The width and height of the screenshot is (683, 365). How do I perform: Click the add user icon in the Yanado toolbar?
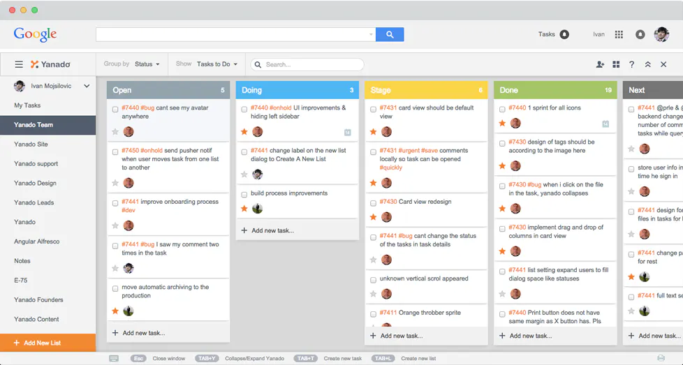(600, 64)
